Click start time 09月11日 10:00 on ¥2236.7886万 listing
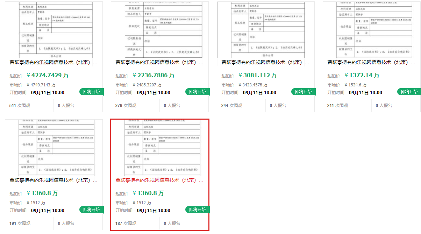The image size is (421, 234). 154,93
